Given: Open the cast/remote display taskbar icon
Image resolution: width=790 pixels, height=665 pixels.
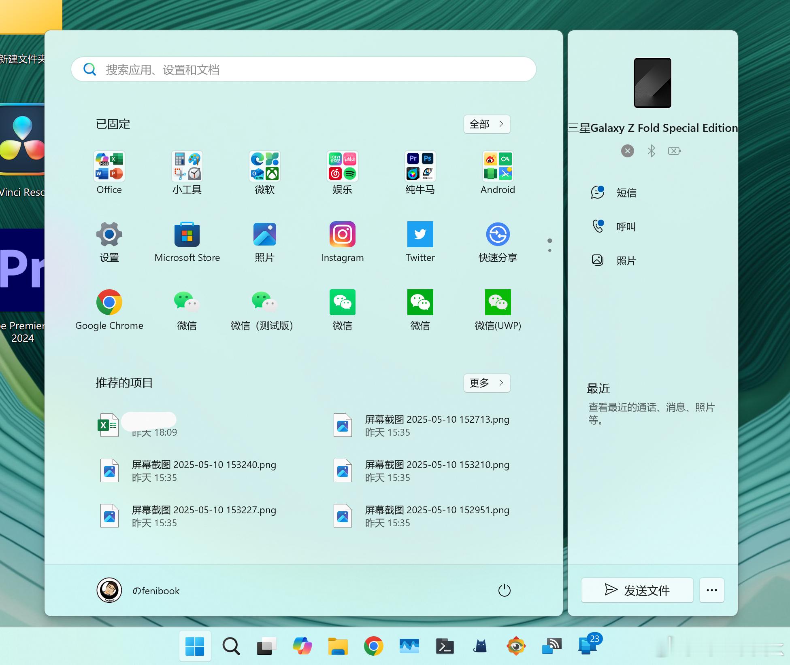Looking at the screenshot, I should (x=552, y=646).
